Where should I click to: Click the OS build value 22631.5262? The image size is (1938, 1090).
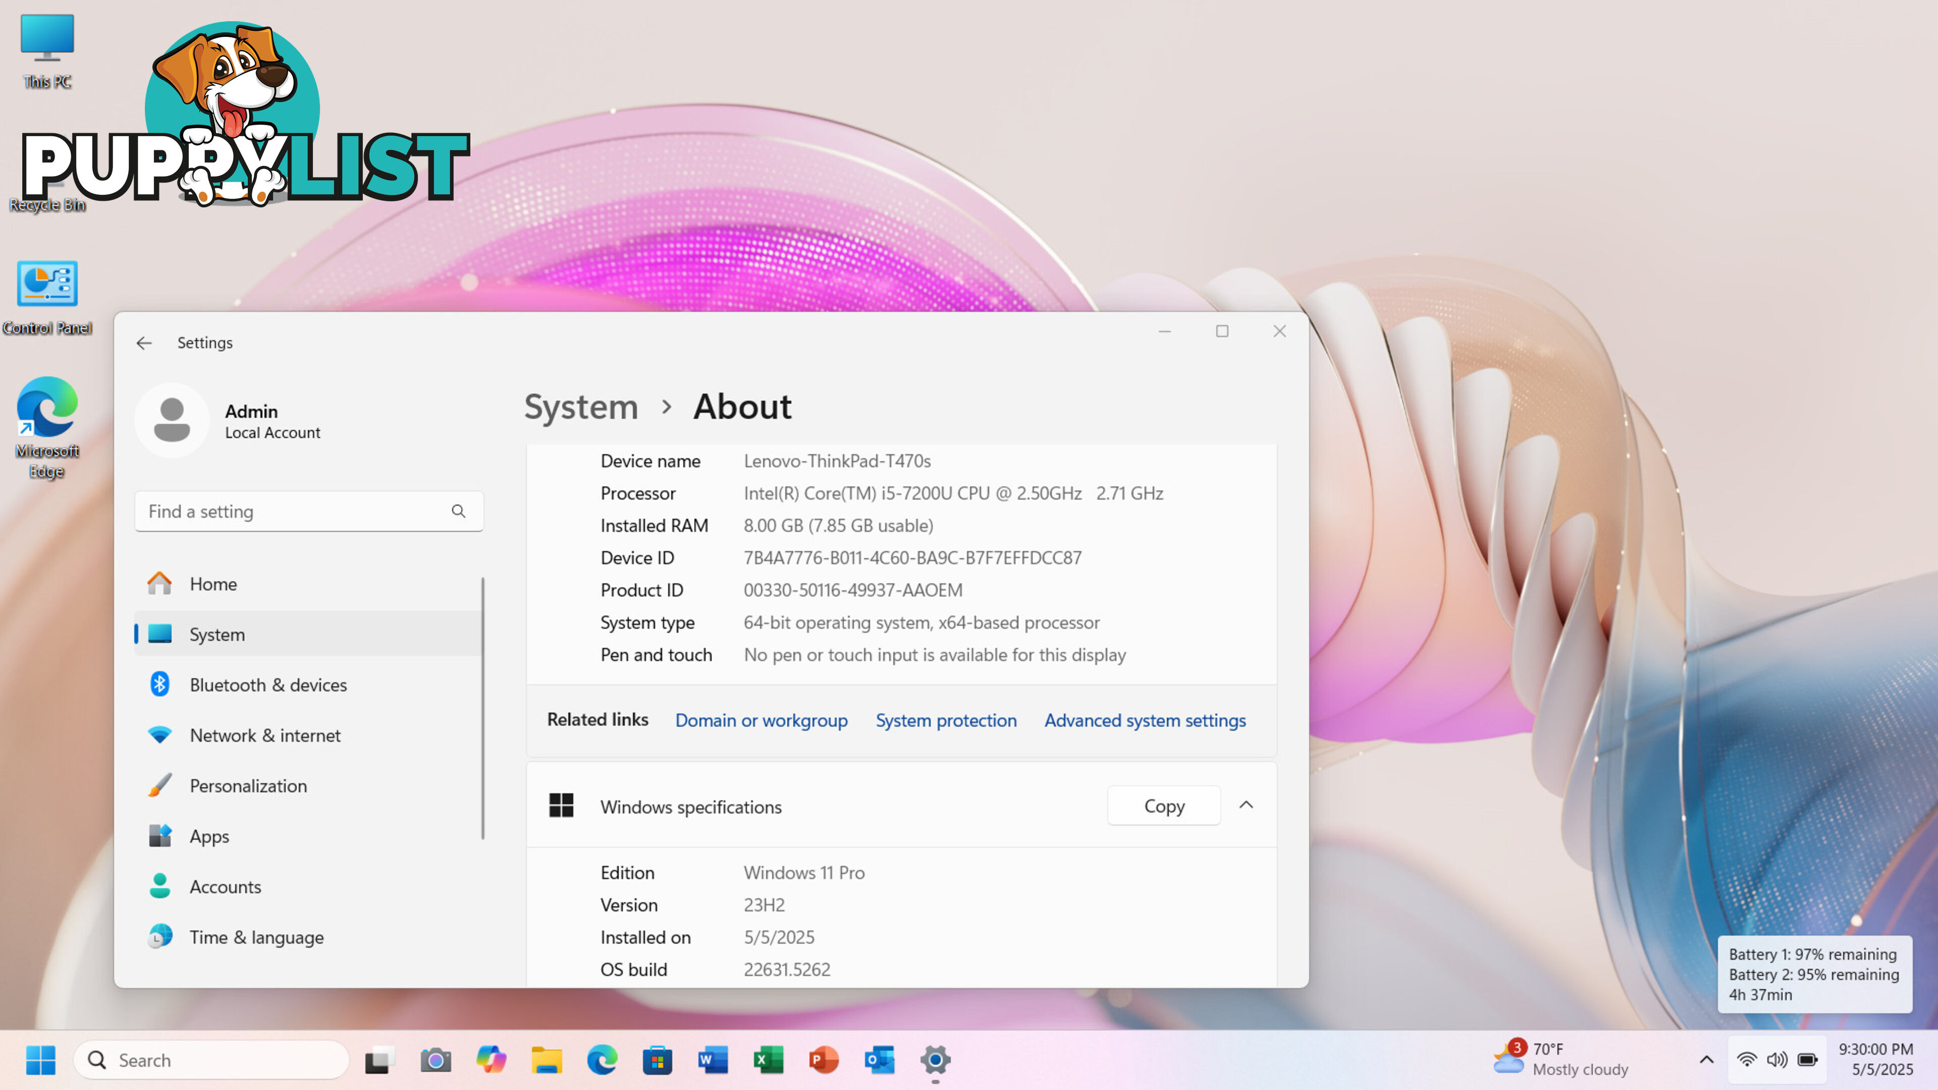point(787,969)
